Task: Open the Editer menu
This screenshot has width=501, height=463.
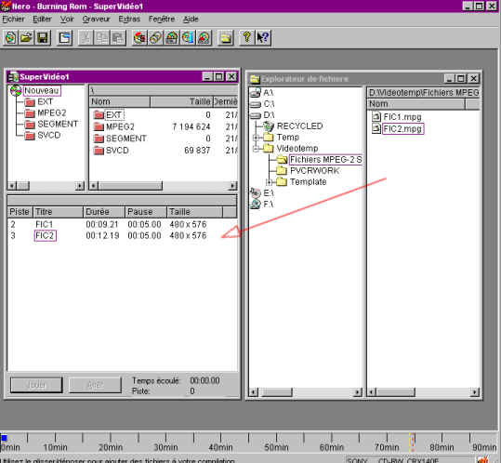Action: 42,20
